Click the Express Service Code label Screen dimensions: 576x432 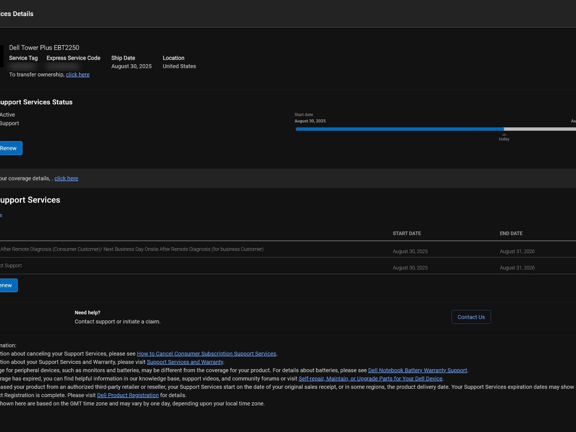click(x=73, y=58)
